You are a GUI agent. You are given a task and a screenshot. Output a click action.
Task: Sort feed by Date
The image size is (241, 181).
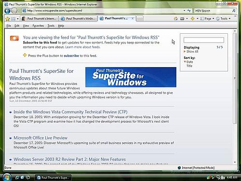pyautogui.click(x=189, y=62)
